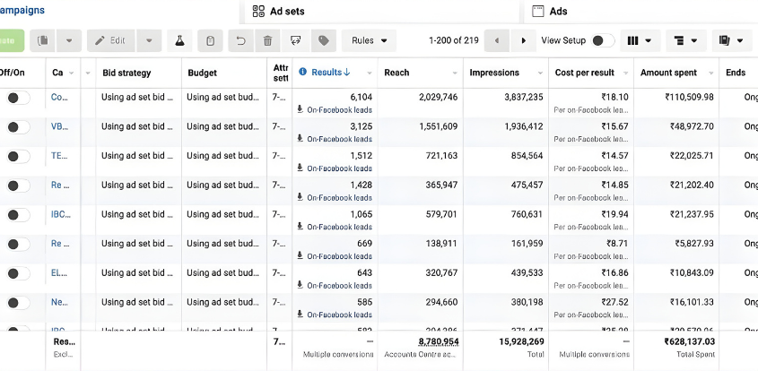Click the undo arrow icon
This screenshot has width=758, height=371.
[240, 41]
